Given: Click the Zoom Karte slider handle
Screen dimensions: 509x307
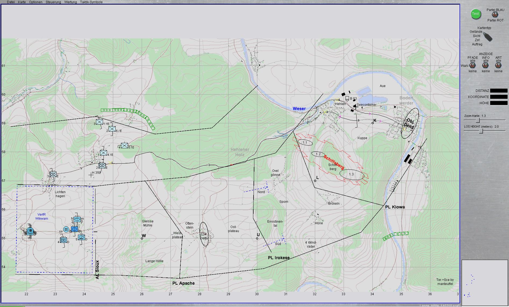Looking at the screenshot, I should point(478,120).
